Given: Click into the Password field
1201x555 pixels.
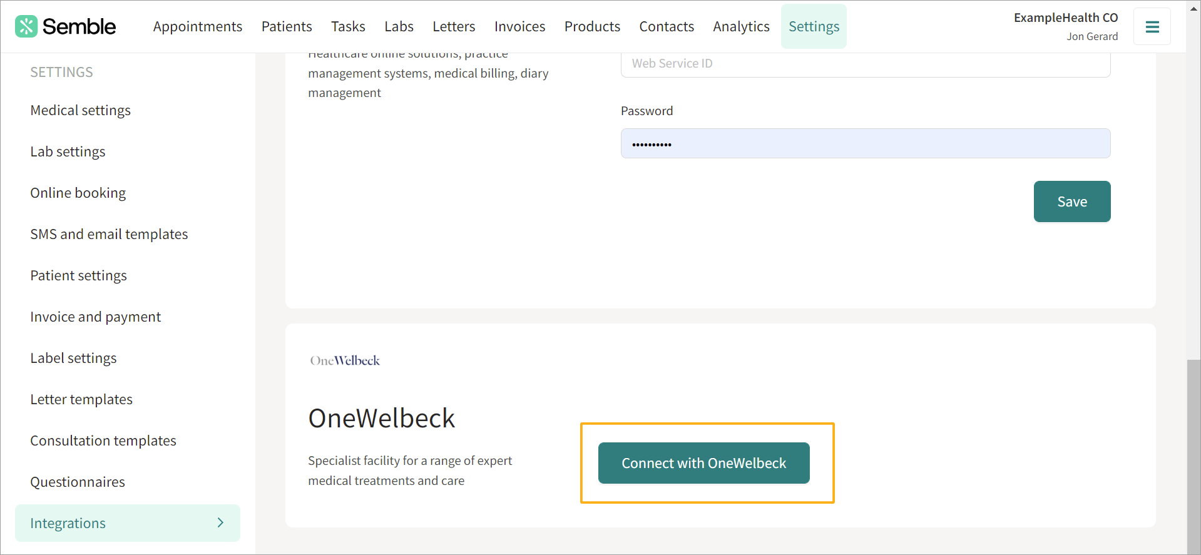Looking at the screenshot, I should [x=866, y=143].
